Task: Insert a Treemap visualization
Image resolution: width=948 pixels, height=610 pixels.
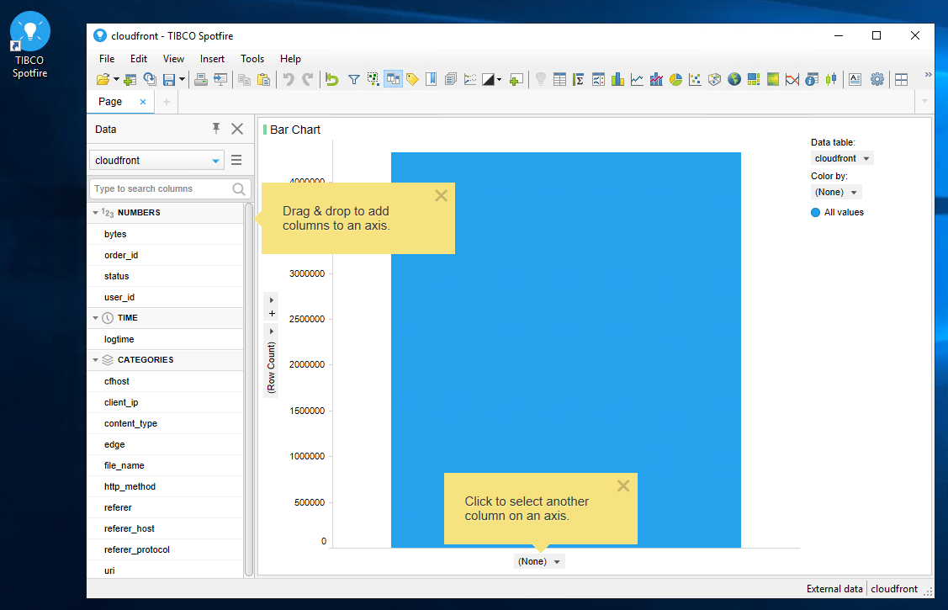Action: 754,79
